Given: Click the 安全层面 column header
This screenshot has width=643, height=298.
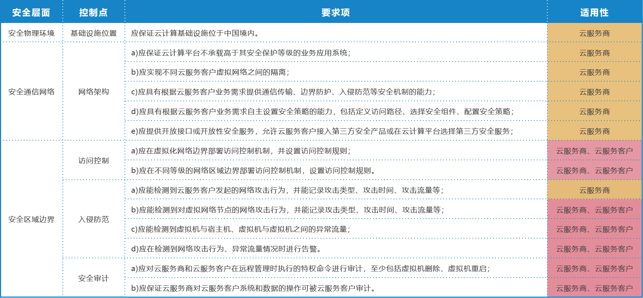Looking at the screenshot, I should (x=31, y=12).
